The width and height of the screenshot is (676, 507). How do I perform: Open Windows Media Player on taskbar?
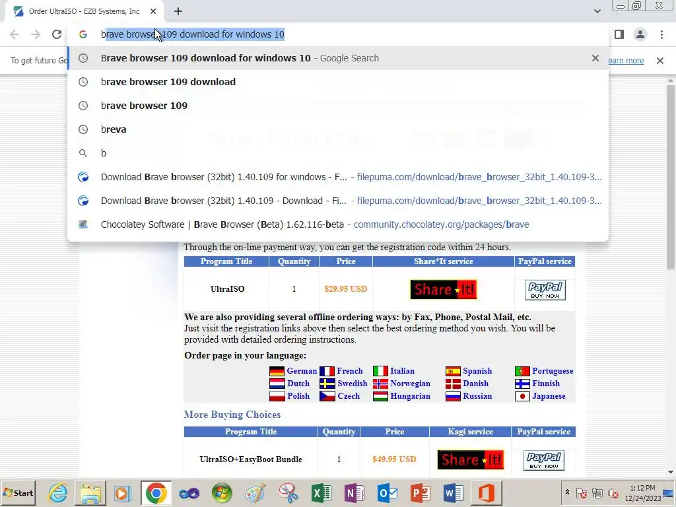pos(123,492)
